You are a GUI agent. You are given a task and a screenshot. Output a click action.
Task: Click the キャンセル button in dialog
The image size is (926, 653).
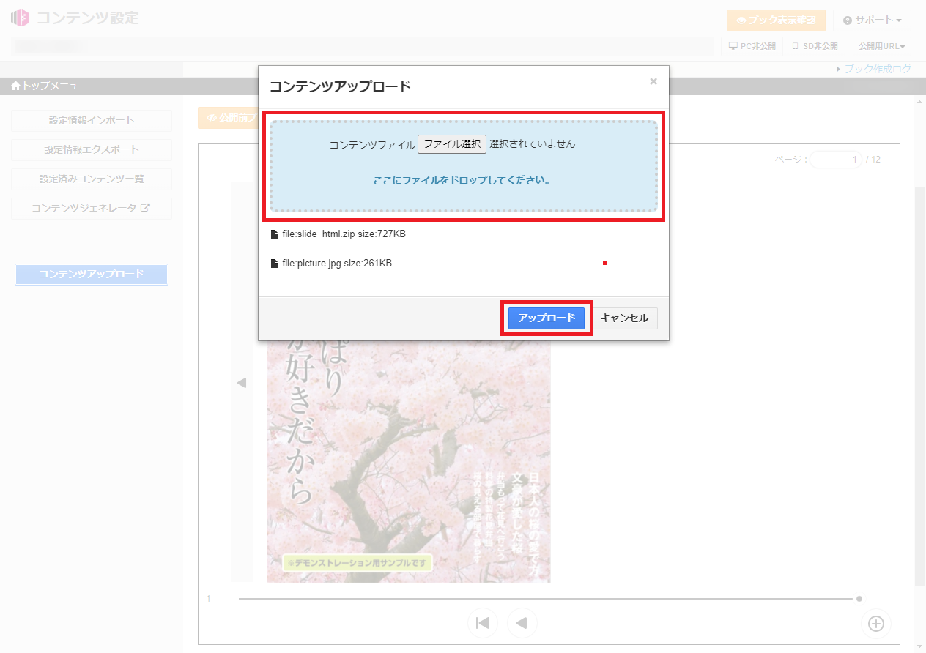click(625, 318)
